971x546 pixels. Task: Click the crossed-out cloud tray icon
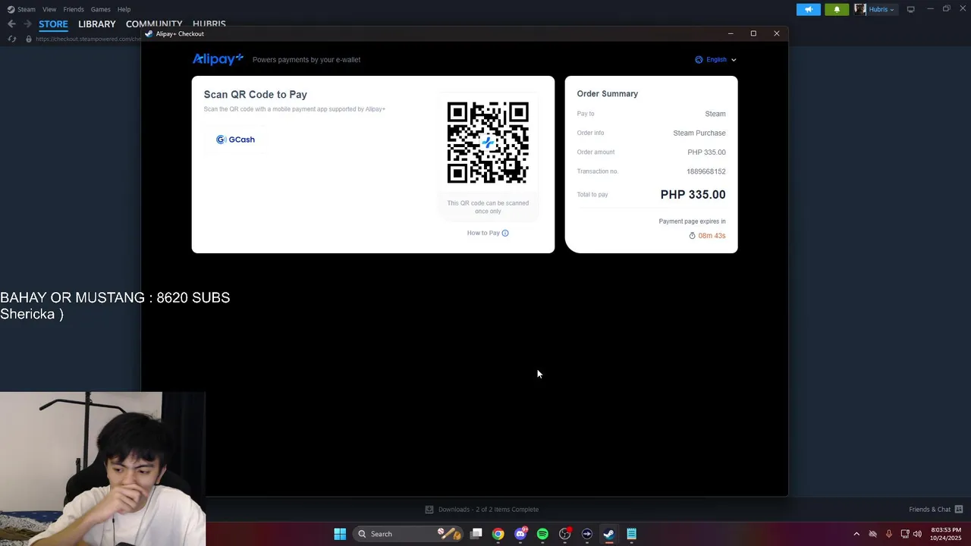click(872, 534)
